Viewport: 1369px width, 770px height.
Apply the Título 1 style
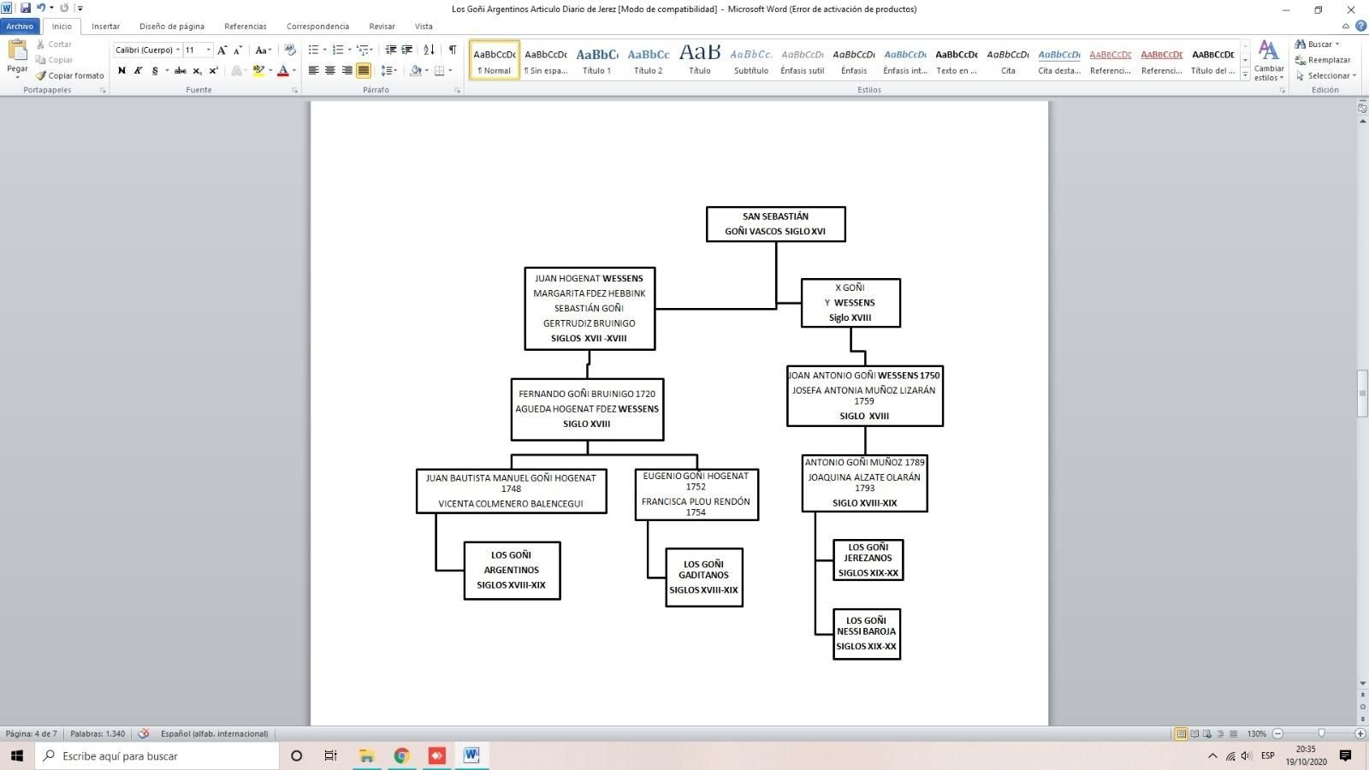(597, 60)
